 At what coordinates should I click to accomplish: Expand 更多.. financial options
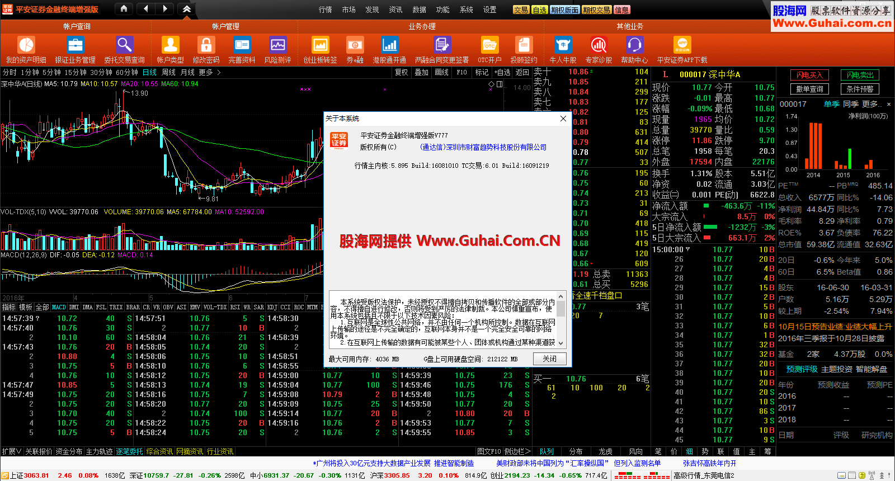click(872, 104)
